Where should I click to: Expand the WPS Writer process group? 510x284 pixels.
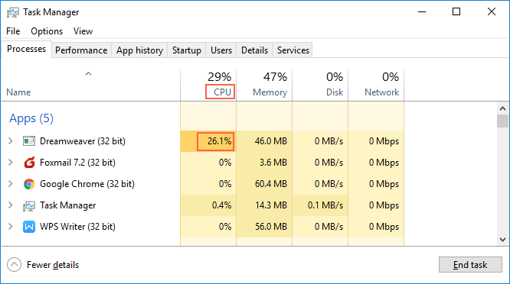click(11, 227)
